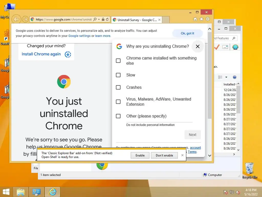Open the Windows Start button
This screenshot has width=262, height=197.
pyautogui.click(x=6, y=192)
